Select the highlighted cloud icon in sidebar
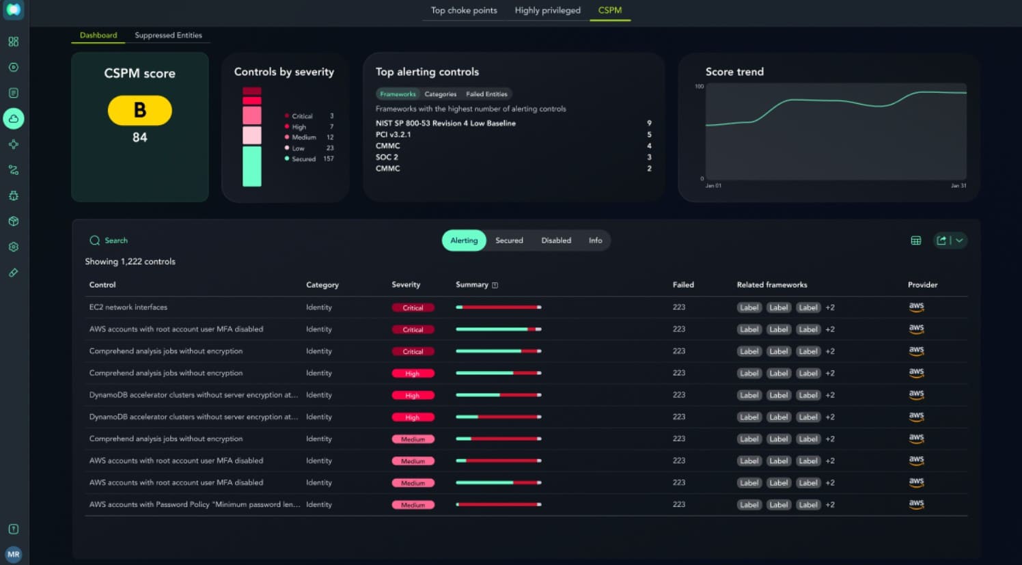Viewport: 1022px width, 565px height. pyautogui.click(x=13, y=119)
